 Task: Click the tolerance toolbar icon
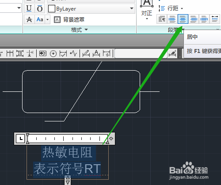[43, 53]
